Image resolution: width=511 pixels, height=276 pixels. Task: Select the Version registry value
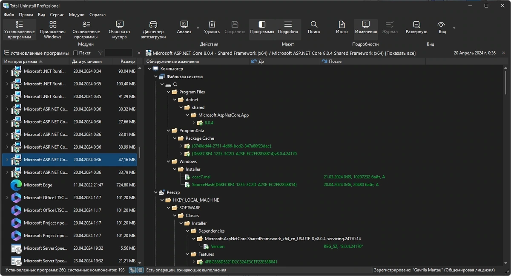click(218, 247)
